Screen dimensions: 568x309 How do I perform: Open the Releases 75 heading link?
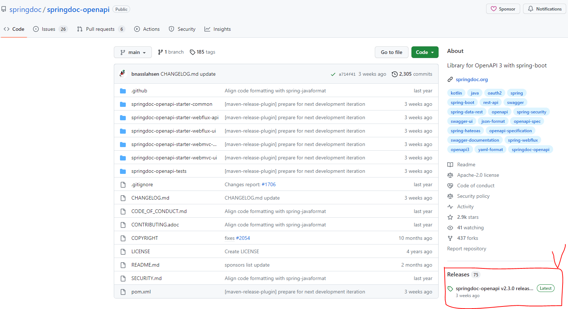pyautogui.click(x=463, y=275)
